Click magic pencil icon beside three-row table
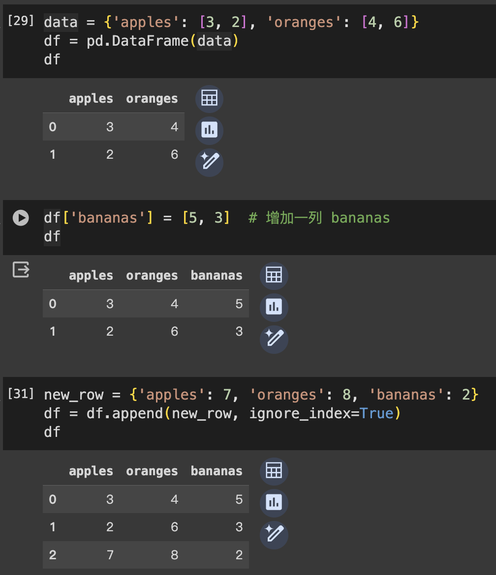This screenshot has width=496, height=575. coord(274,534)
